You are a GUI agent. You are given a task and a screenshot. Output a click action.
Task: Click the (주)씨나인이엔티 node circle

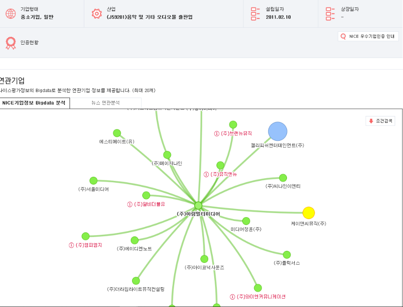coord(283,178)
